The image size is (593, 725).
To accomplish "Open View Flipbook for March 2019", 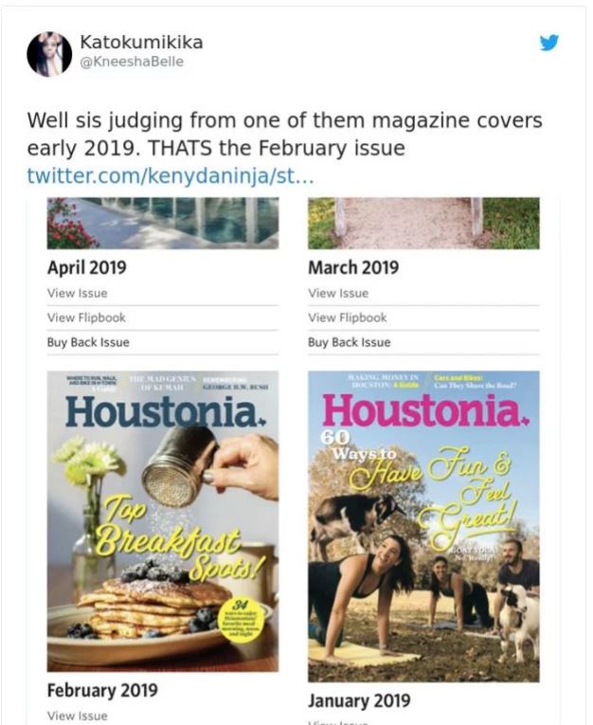I will (347, 317).
